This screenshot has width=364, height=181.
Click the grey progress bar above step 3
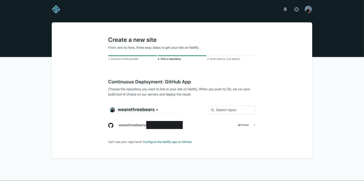click(x=231, y=56)
